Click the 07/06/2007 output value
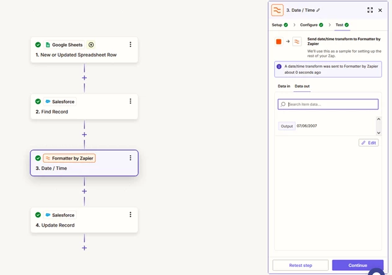Screen dimensions: 392x275 click(x=307, y=126)
